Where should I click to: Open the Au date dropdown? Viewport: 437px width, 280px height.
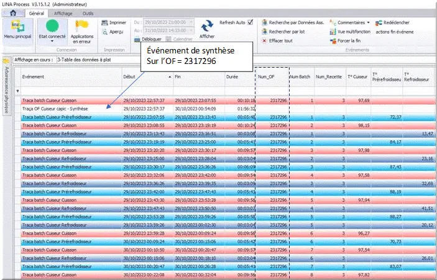coord(191,30)
